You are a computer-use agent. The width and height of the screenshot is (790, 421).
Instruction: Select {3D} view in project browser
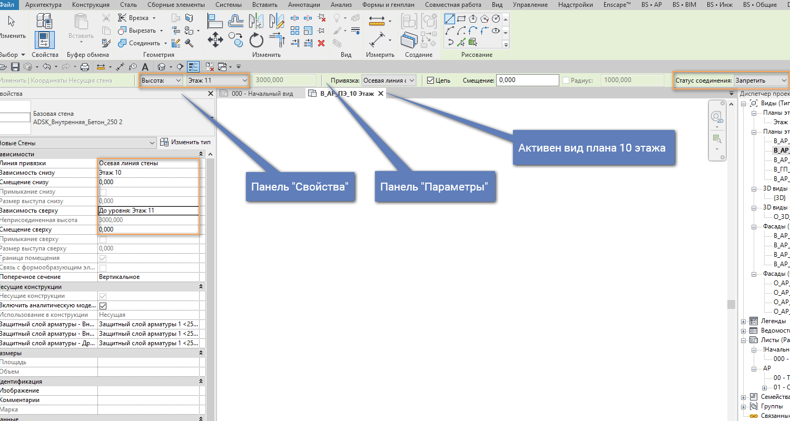tap(780, 197)
